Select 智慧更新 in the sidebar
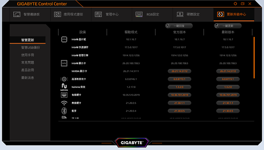The image size is (264, 150). tap(27, 40)
